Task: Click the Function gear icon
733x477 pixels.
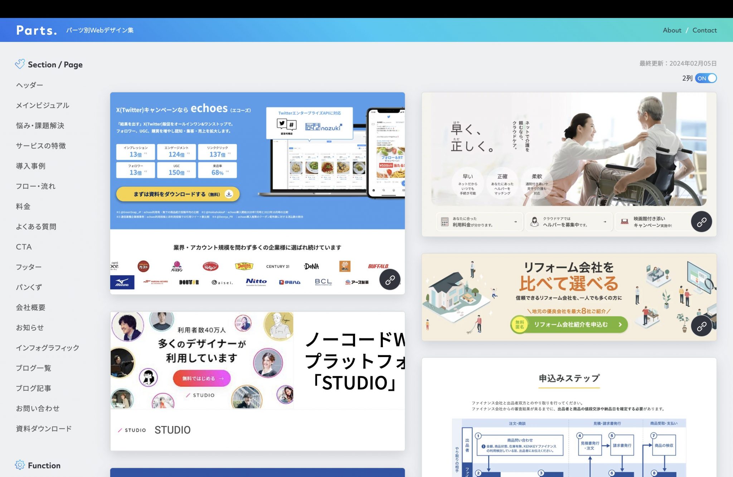Action: (x=20, y=465)
